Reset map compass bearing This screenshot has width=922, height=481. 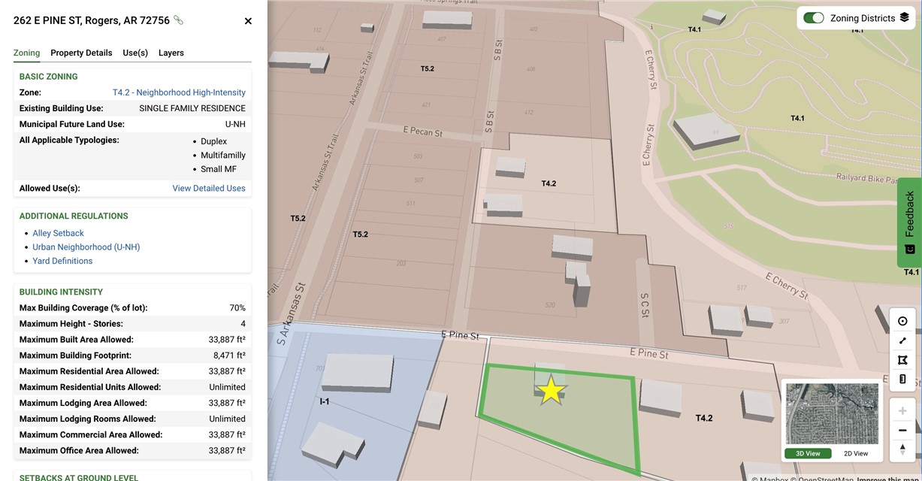902,449
